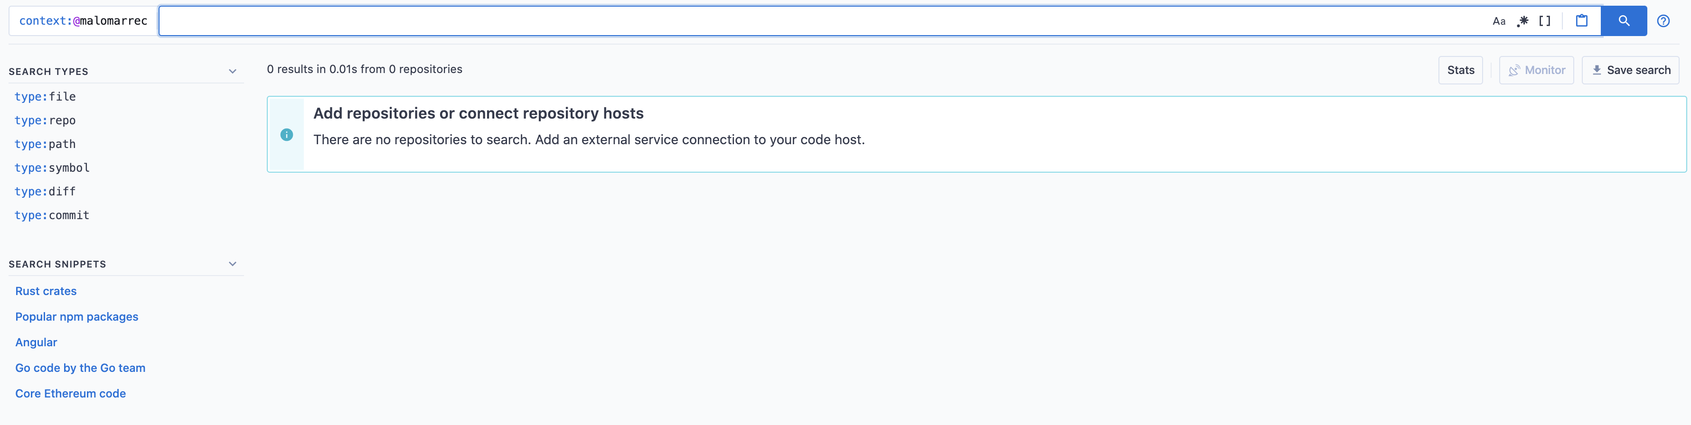The image size is (1691, 425).
Task: Collapse the Search Snippets section
Action: (232, 264)
